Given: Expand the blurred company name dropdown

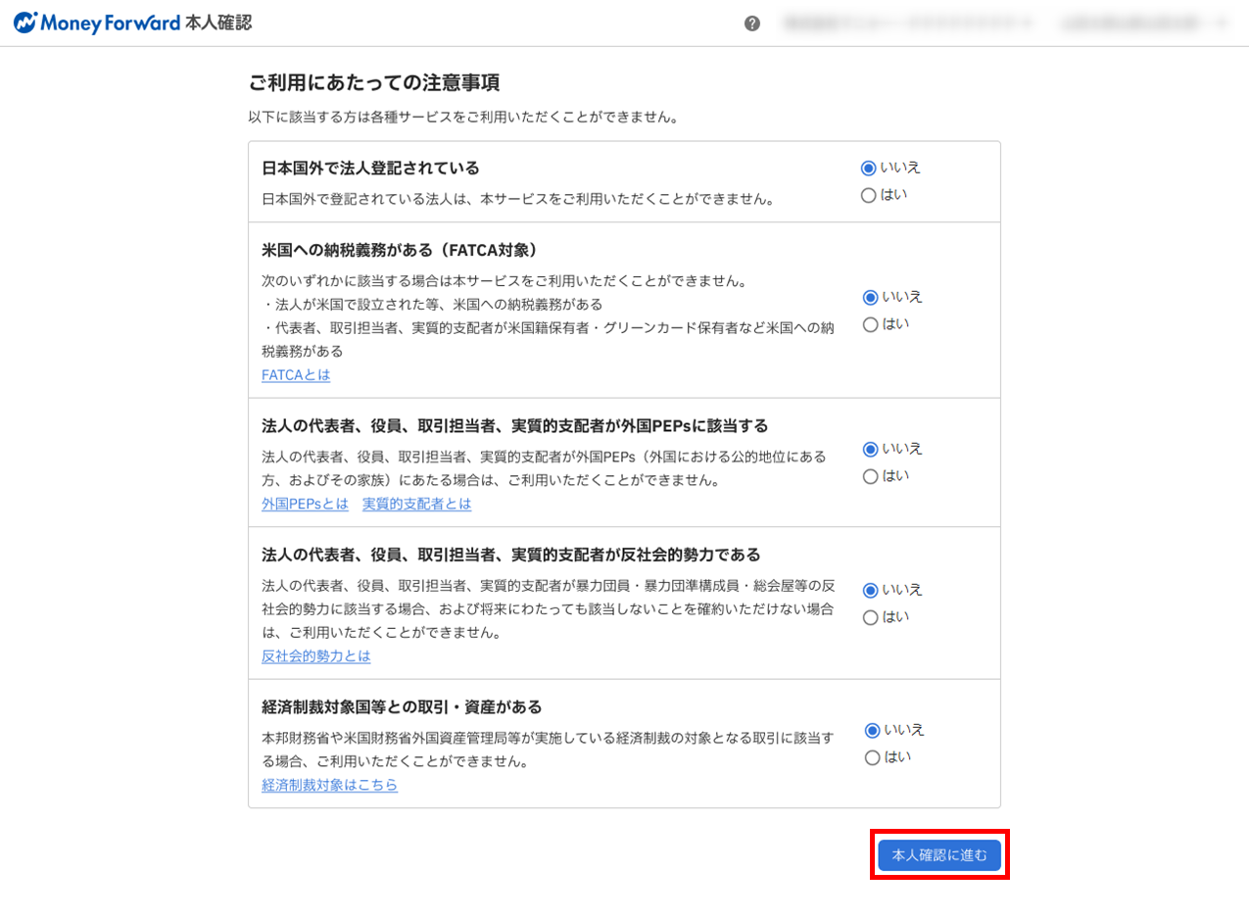Looking at the screenshot, I should (908, 24).
